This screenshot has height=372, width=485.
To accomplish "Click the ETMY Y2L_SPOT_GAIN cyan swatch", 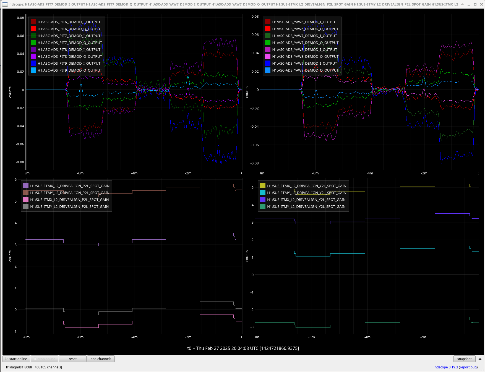I will [x=263, y=193].
